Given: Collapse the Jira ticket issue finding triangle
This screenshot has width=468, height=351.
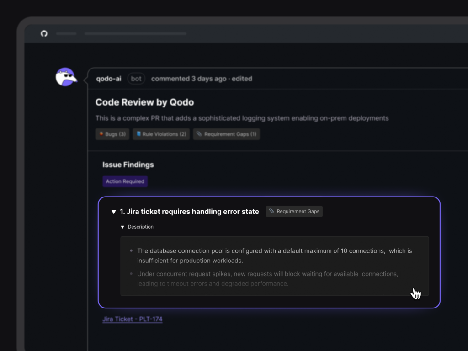Looking at the screenshot, I should point(113,212).
